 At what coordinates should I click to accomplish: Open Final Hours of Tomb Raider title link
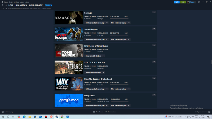tap(96, 46)
